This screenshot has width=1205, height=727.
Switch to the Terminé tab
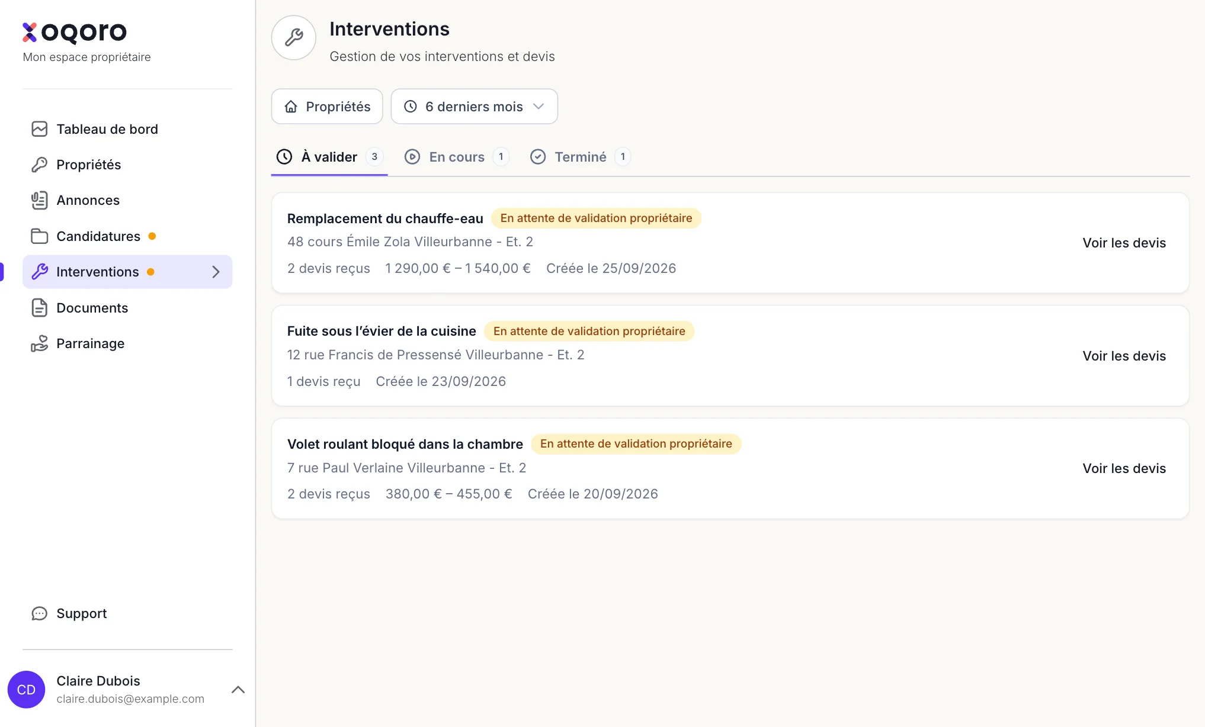point(581,157)
